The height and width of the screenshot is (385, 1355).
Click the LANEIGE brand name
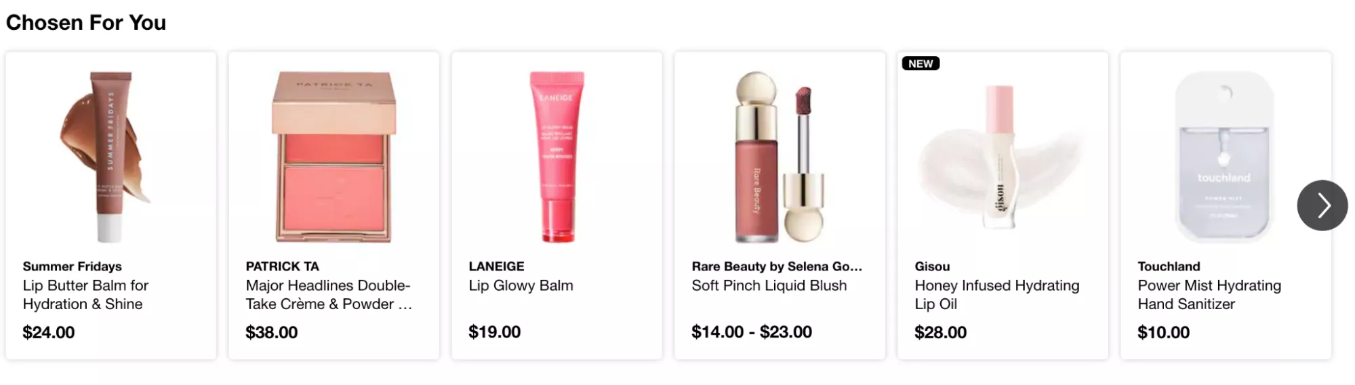click(x=496, y=266)
